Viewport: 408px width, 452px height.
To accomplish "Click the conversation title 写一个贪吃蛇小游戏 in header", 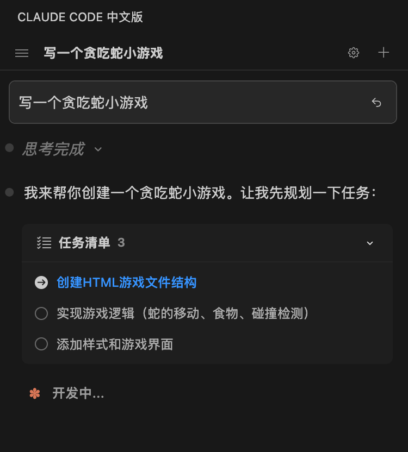I will (103, 53).
